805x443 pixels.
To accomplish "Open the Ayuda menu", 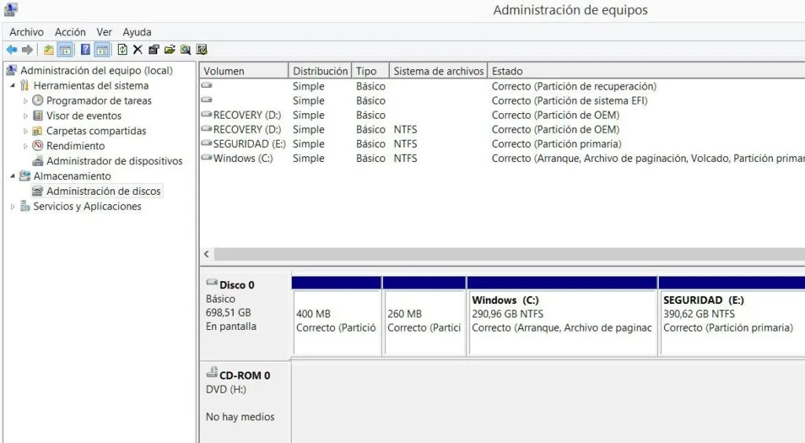I will 137,31.
